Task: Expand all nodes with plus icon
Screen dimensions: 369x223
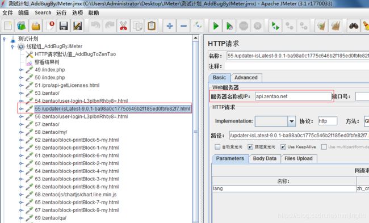Action: coord(169,26)
